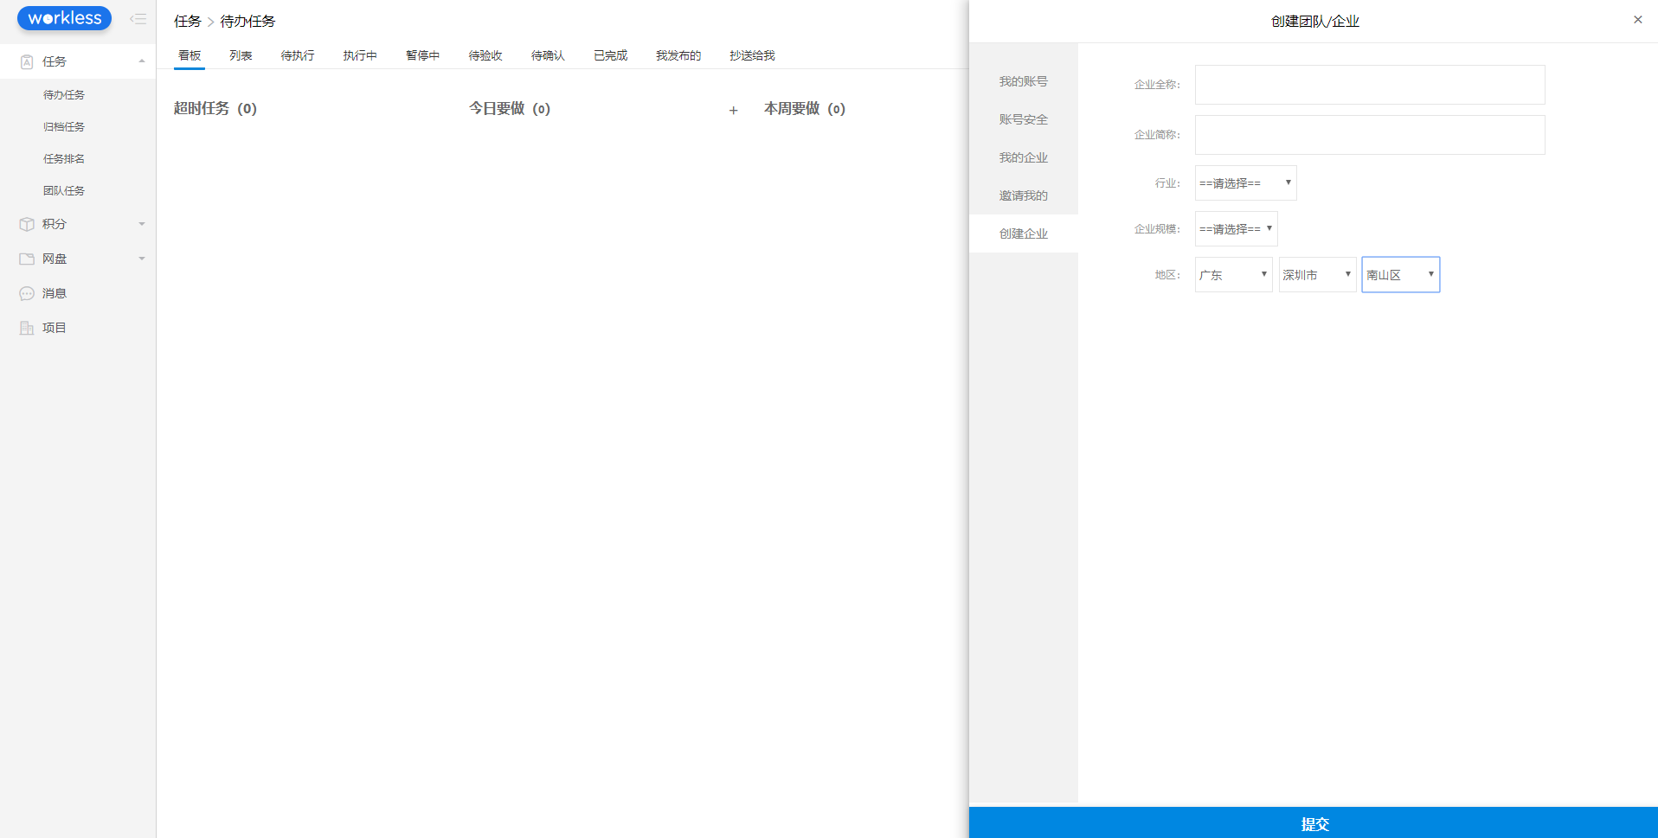1658x838 pixels.
Task: Open the 行业 selection dropdown
Action: [1245, 182]
